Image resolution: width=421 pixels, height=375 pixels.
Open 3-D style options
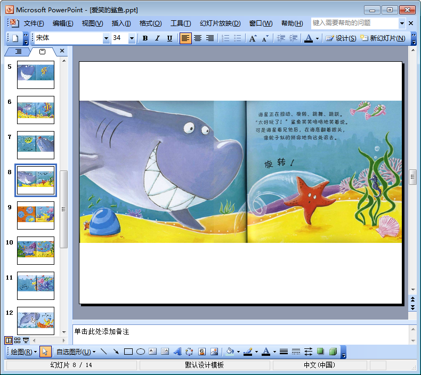(333, 352)
